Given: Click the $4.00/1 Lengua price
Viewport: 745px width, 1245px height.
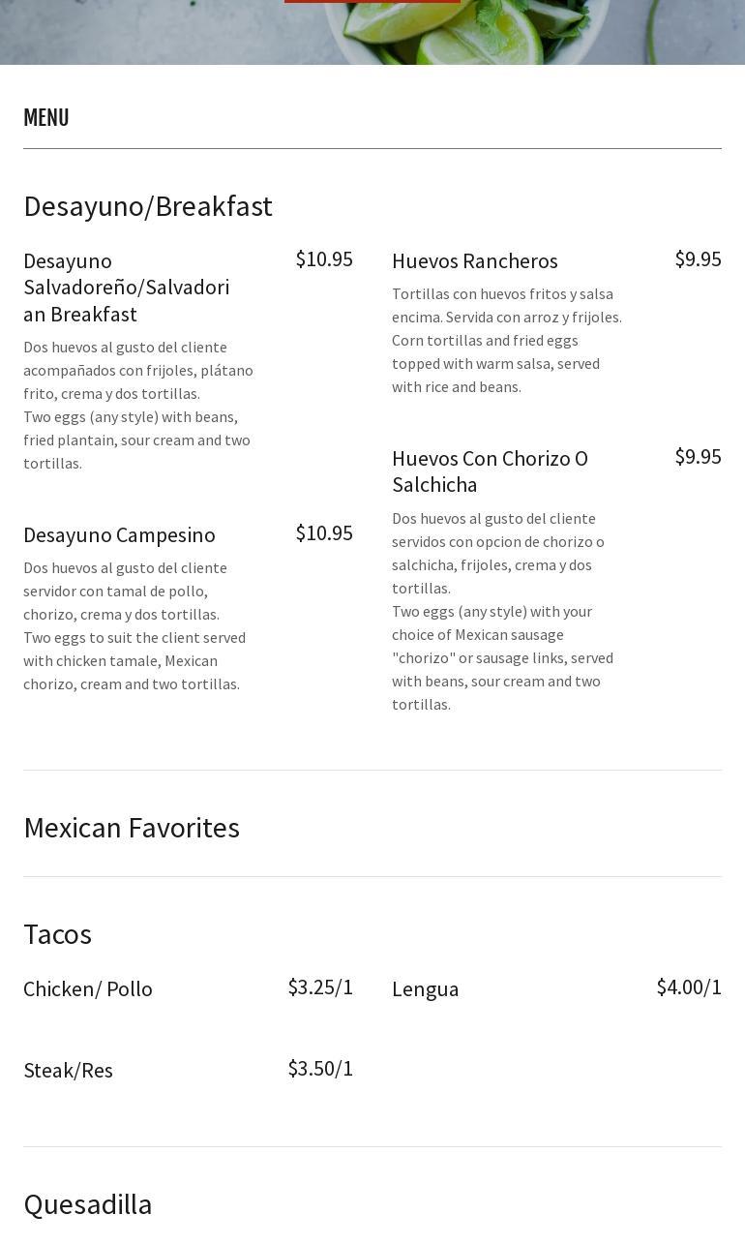Looking at the screenshot, I should pos(689,987).
